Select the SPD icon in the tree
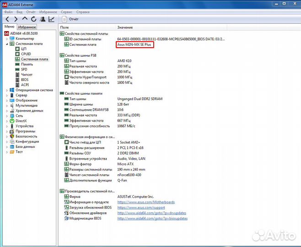This screenshot has width=301, height=247. (17, 70)
